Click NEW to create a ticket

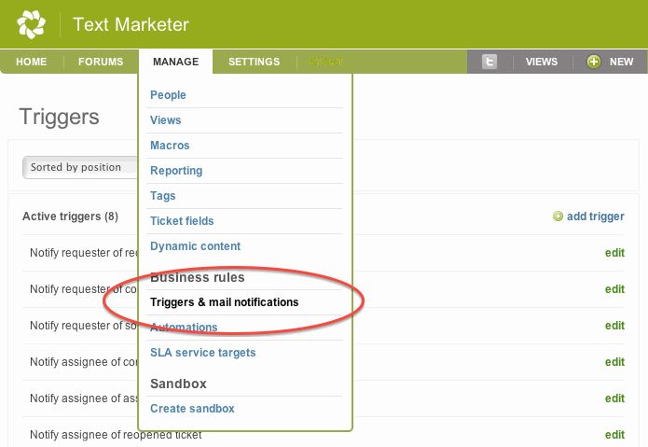621,62
